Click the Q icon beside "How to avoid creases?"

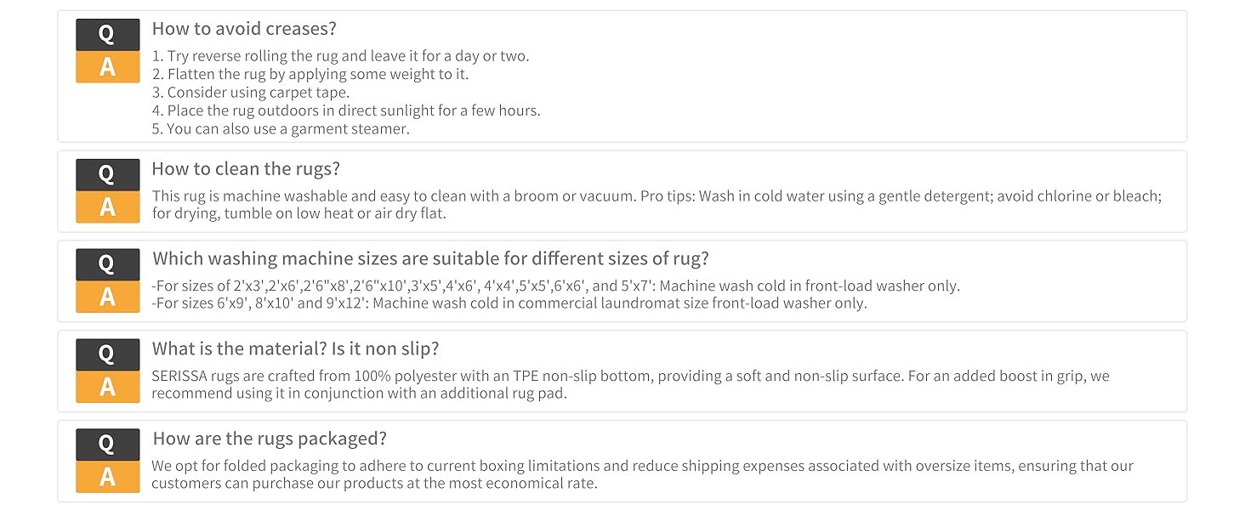click(x=107, y=34)
